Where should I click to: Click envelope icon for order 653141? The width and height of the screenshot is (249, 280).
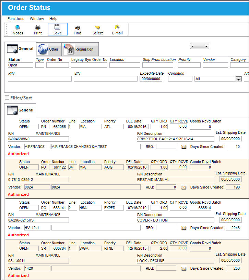(x=183, y=228)
